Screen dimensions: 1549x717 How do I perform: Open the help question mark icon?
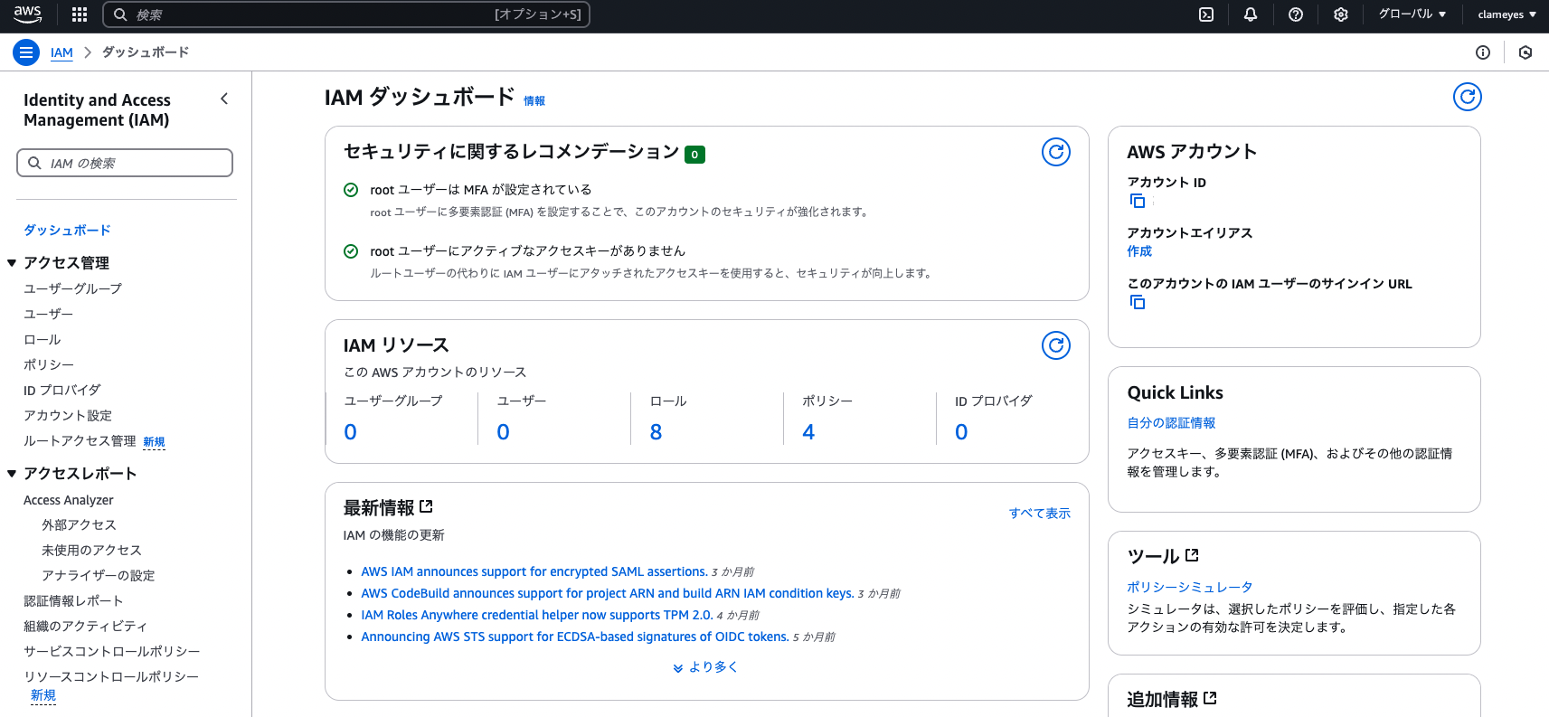tap(1296, 14)
